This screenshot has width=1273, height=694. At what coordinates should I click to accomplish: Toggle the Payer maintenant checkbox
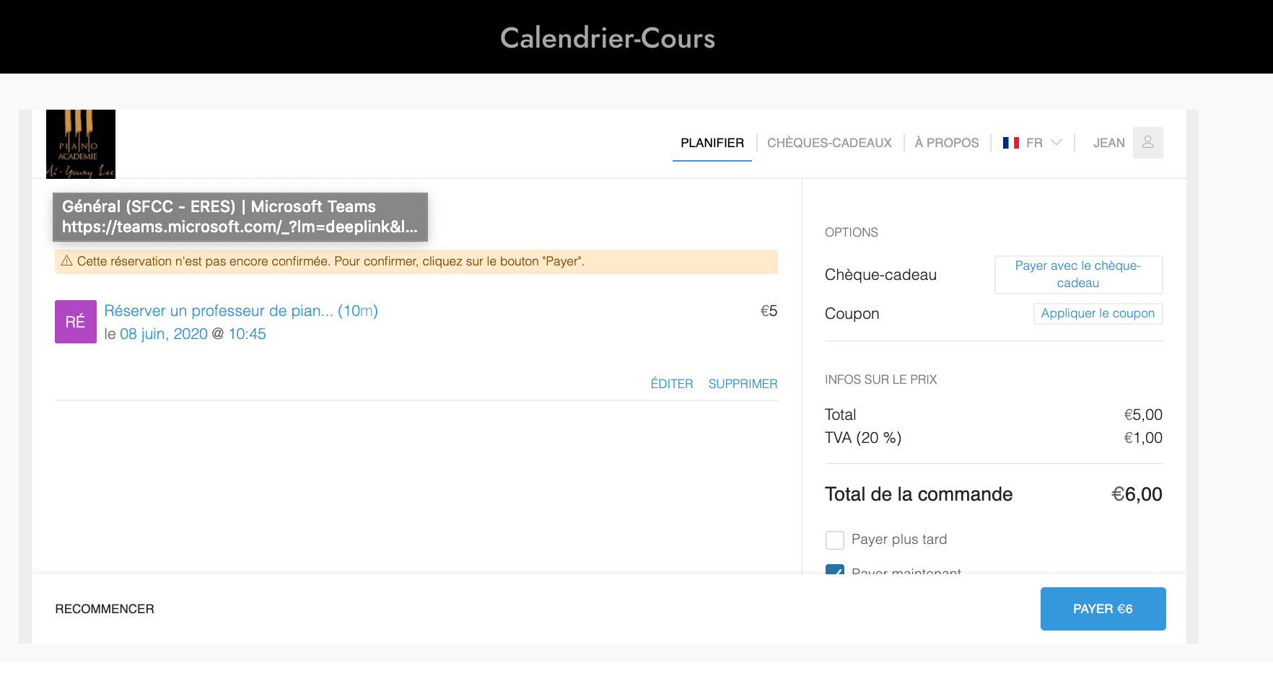[x=835, y=570]
